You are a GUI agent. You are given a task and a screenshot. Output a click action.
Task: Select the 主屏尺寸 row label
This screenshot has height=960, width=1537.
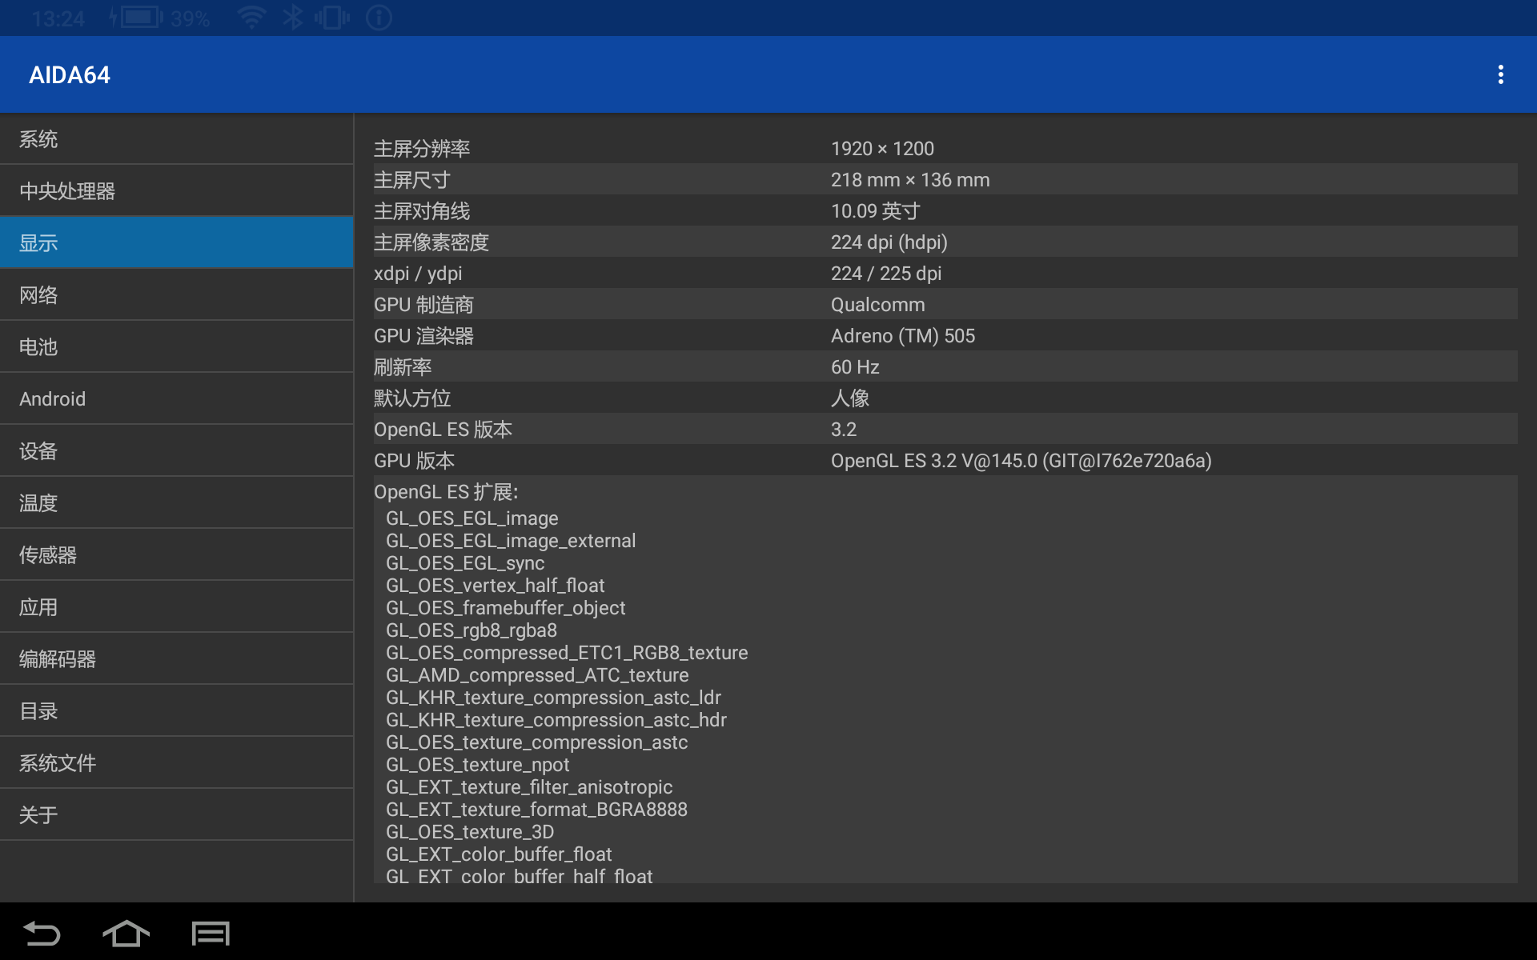tap(412, 180)
